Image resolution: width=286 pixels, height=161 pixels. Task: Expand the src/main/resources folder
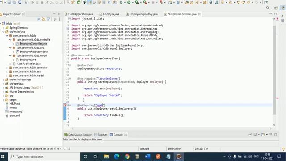coord(4,80)
